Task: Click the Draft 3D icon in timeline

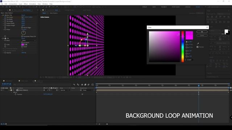Action: click(78, 84)
